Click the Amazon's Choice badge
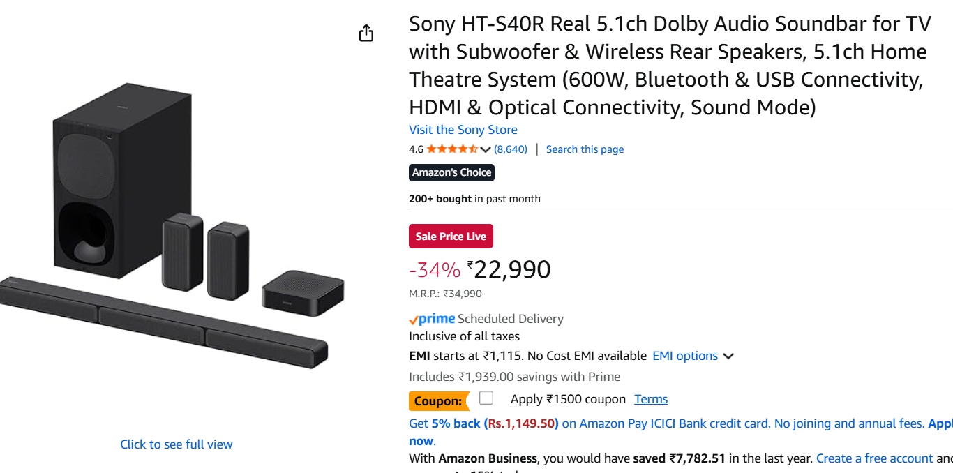Image resolution: width=953 pixels, height=473 pixels. pos(451,172)
